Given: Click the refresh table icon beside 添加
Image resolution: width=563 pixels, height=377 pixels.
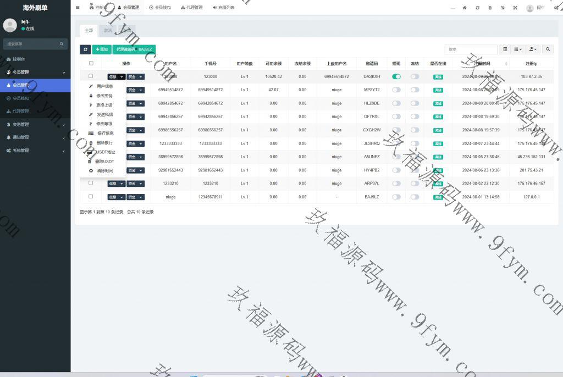Looking at the screenshot, I should (x=85, y=49).
